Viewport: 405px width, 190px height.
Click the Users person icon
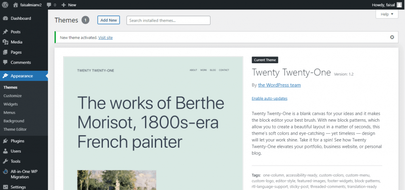click(6, 151)
